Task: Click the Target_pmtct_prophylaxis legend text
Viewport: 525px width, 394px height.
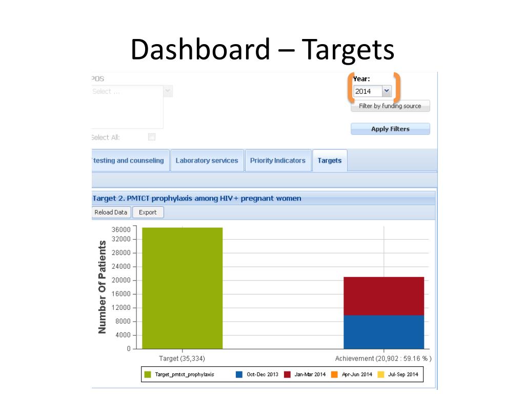Action: click(185, 375)
